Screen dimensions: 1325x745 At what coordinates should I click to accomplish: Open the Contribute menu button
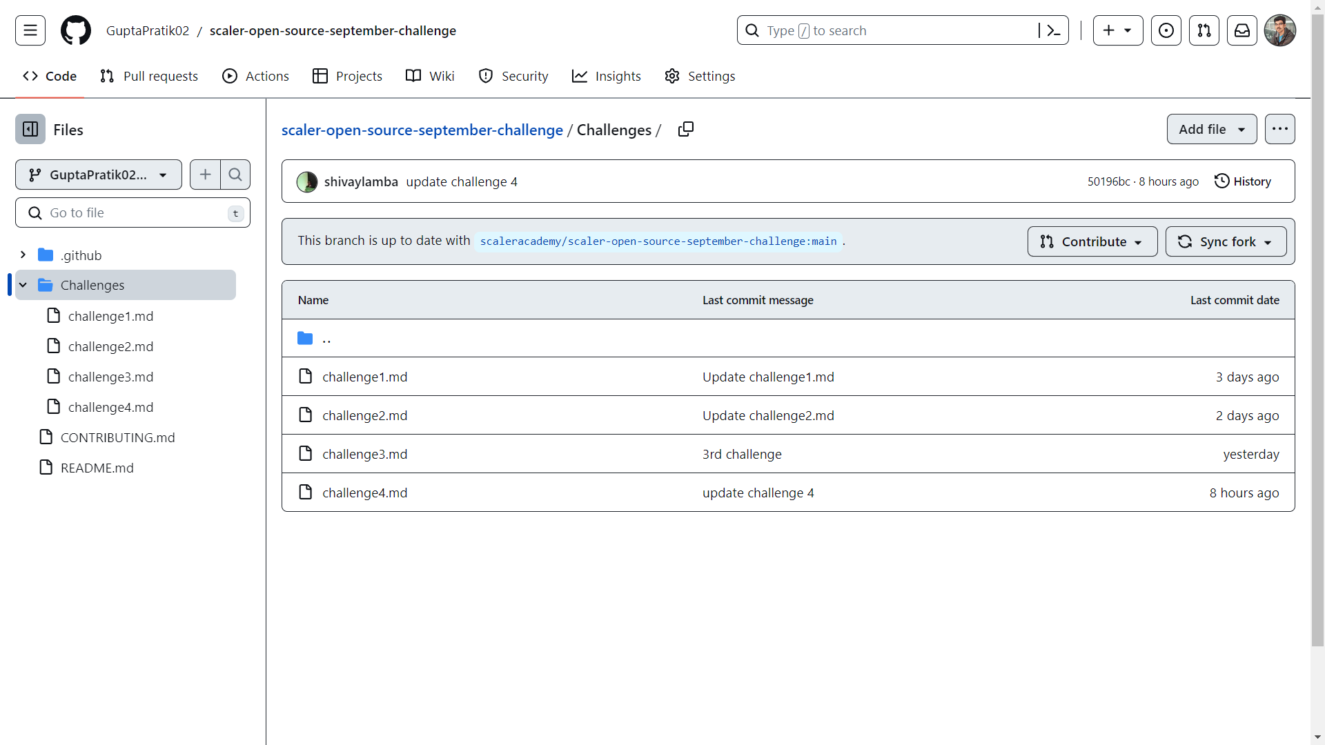click(x=1092, y=241)
